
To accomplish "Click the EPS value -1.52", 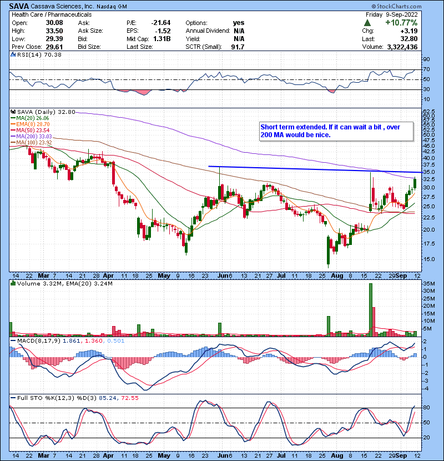I will (163, 31).
